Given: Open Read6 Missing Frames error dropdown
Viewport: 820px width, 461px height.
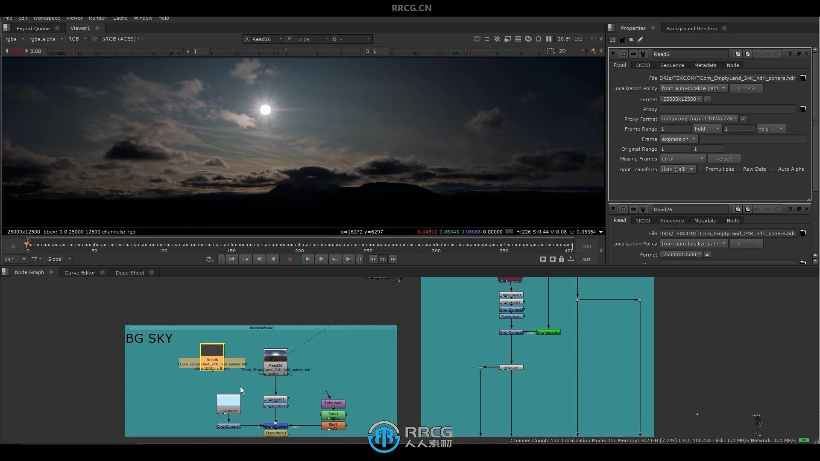Looking at the screenshot, I should (682, 159).
